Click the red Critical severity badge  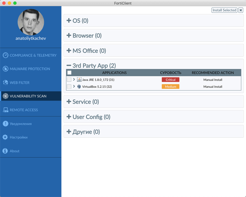[x=171, y=80]
